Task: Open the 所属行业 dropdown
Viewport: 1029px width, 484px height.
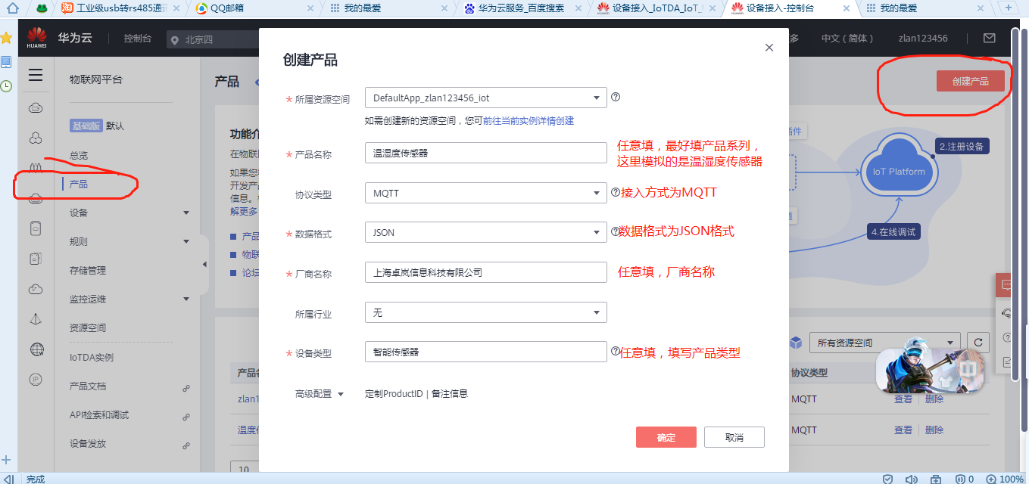Action: [485, 312]
